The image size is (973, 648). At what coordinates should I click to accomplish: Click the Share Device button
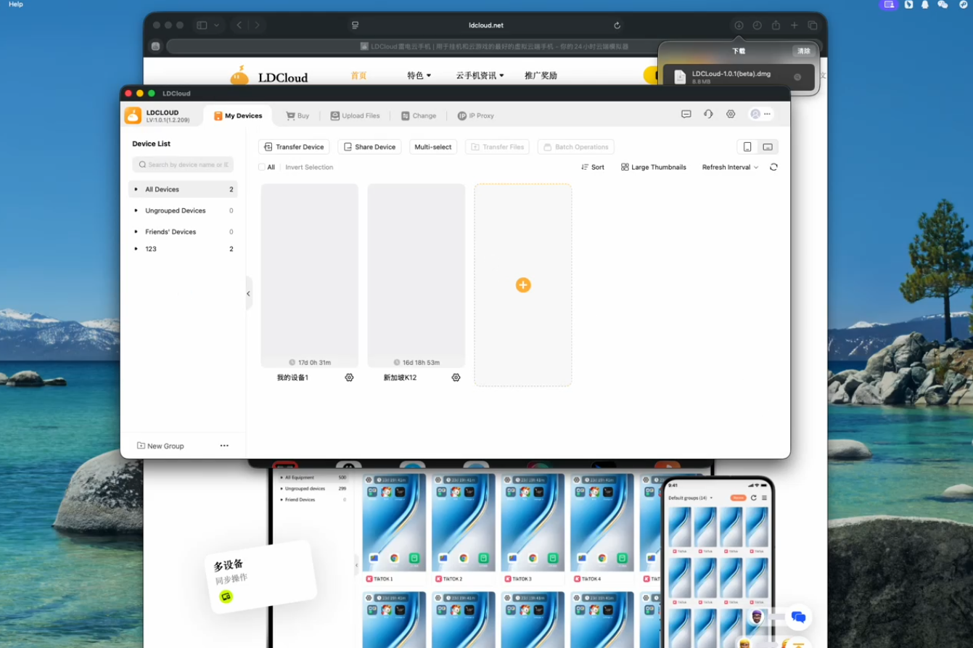369,147
